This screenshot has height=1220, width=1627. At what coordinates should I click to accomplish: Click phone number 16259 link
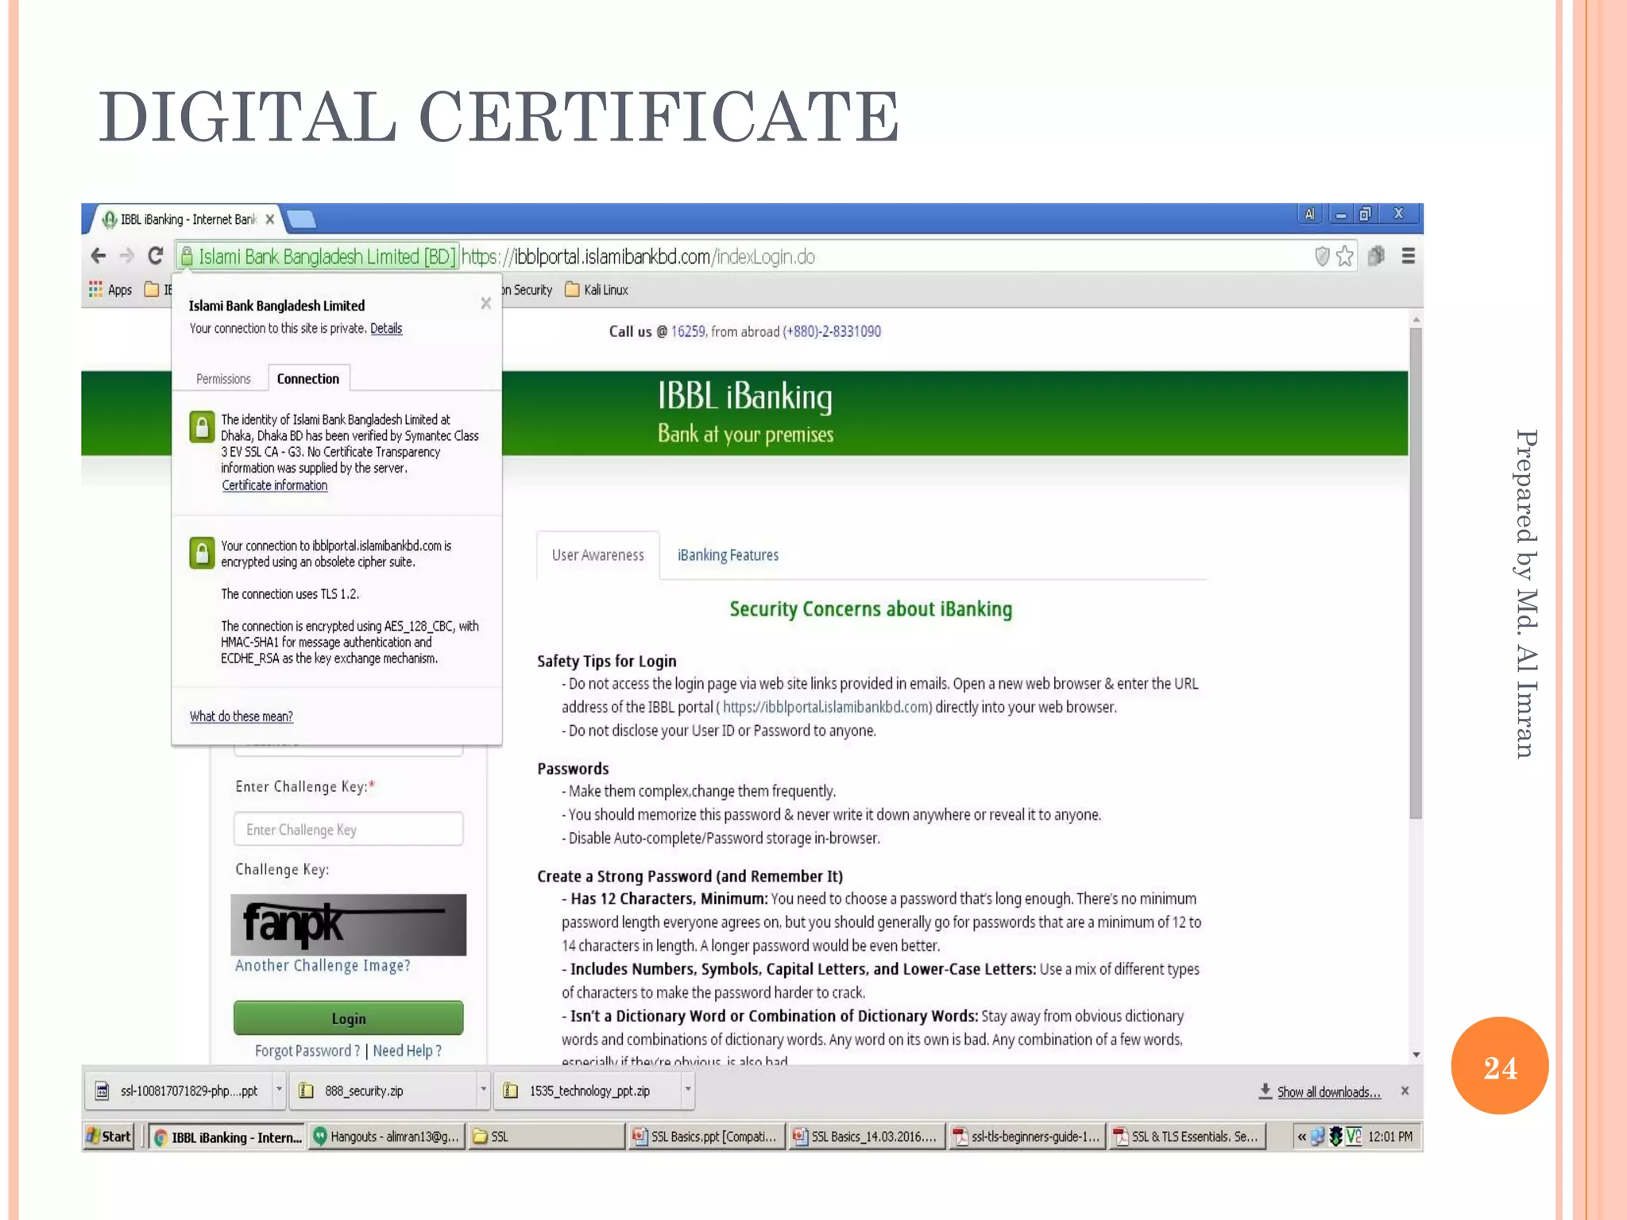pyautogui.click(x=688, y=331)
